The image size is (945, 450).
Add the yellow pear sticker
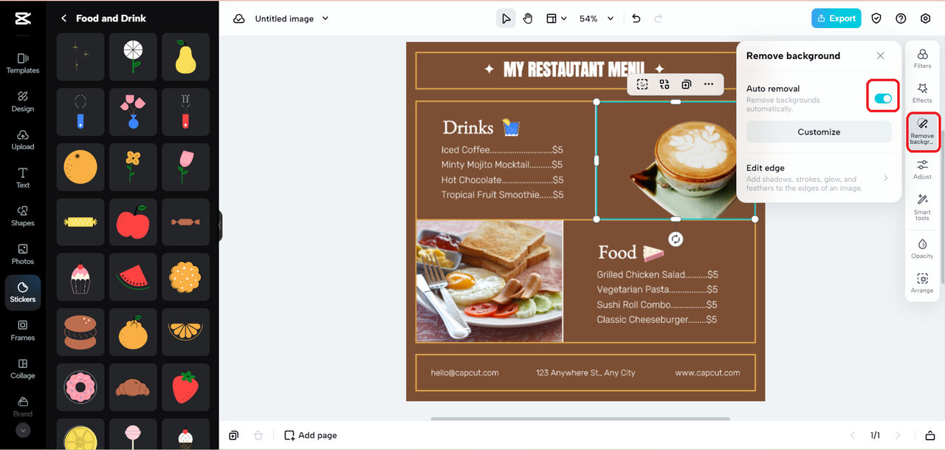coord(185,57)
